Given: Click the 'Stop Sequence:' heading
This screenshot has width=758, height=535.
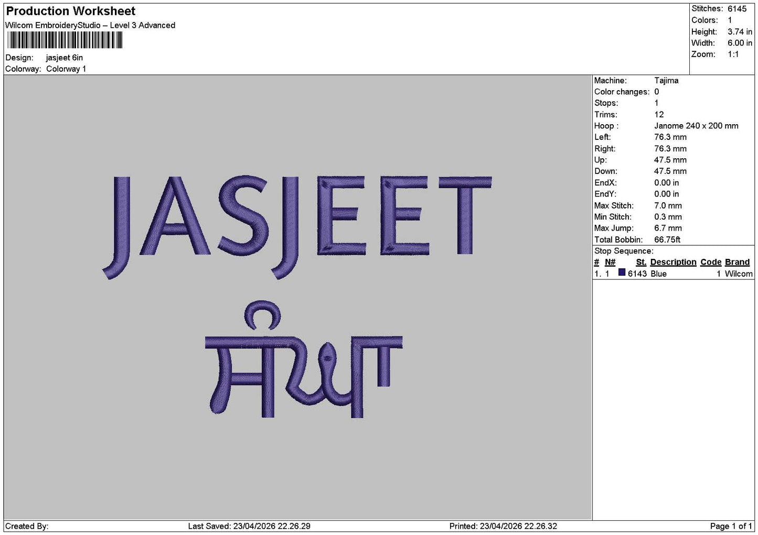Looking at the screenshot, I should 624,251.
